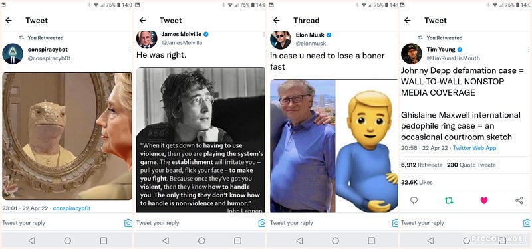Tap the recent apps square under the James Melville tweet
Image resolution: width=532 pixels, height=249 pixels.
(x=237, y=240)
